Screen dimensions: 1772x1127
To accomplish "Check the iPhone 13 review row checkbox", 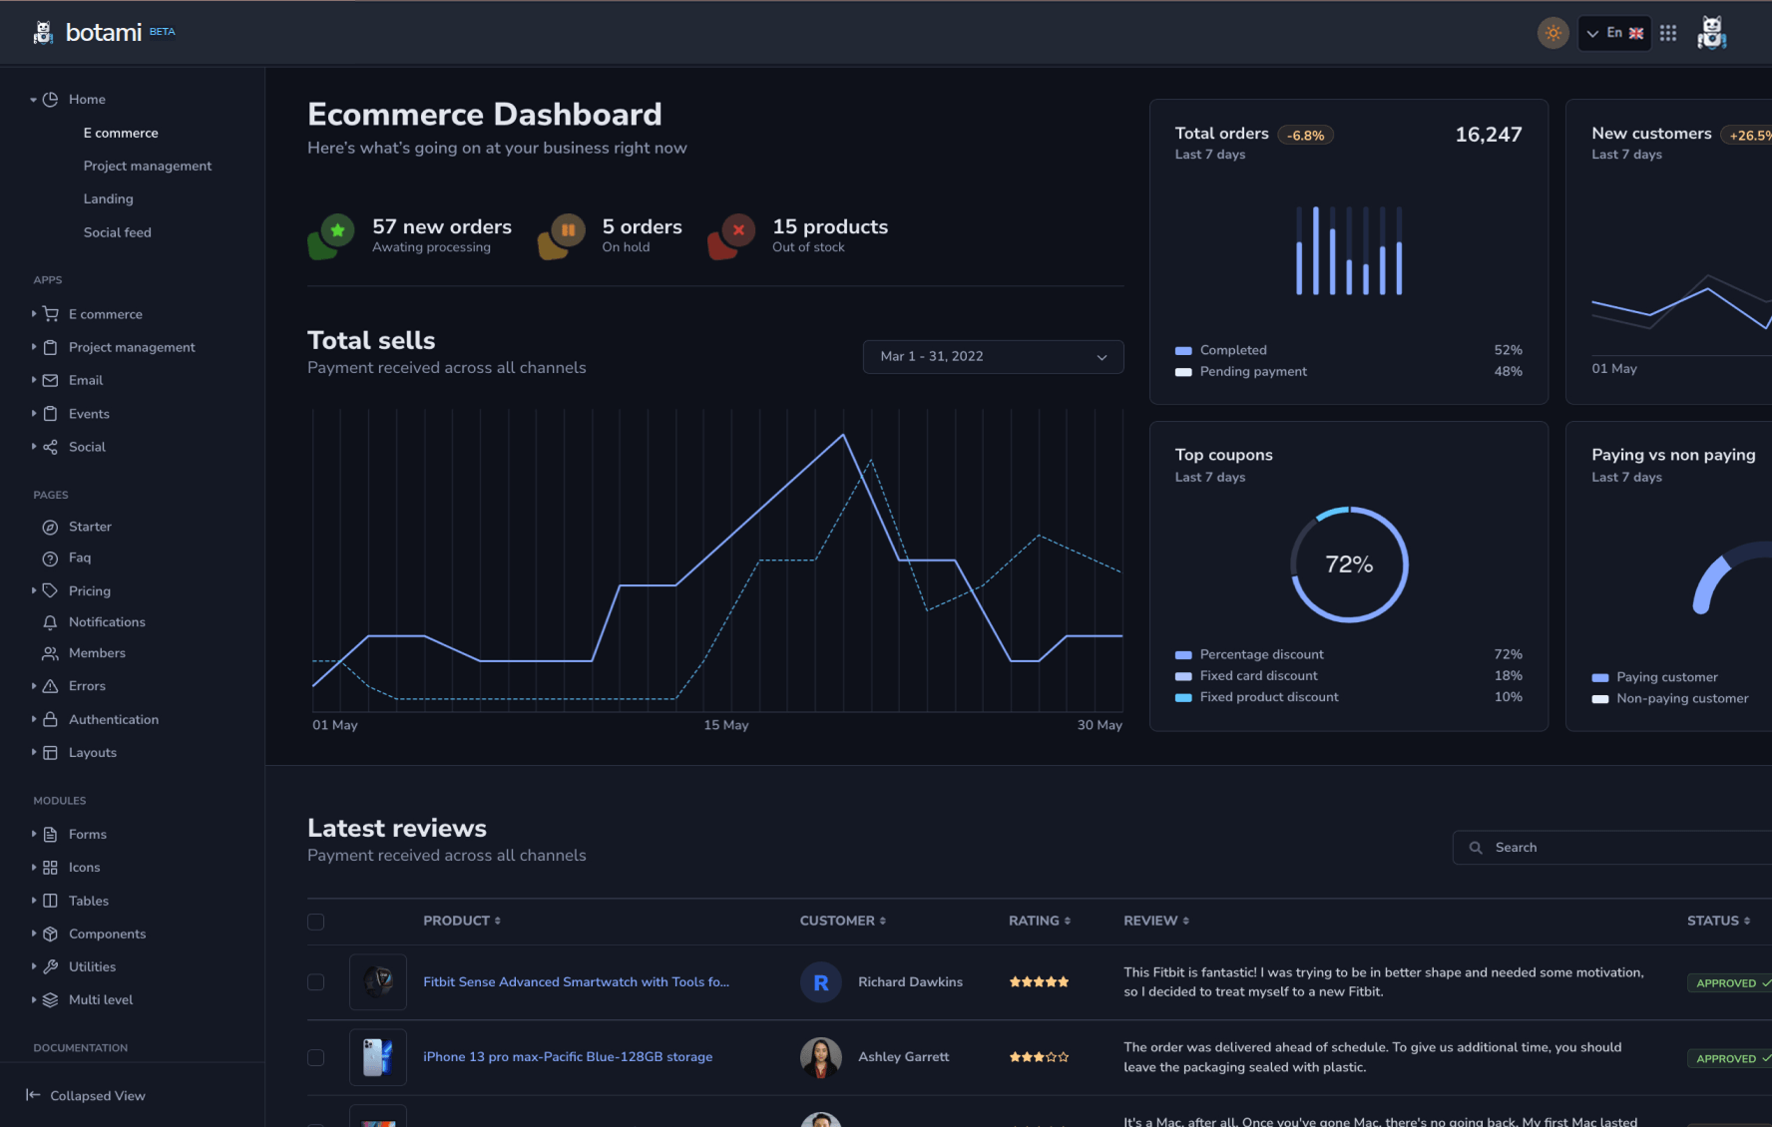I will pyautogui.click(x=316, y=1057).
